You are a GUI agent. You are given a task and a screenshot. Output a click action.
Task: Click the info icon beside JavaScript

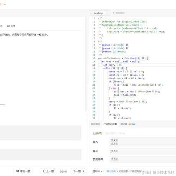[92, 13]
